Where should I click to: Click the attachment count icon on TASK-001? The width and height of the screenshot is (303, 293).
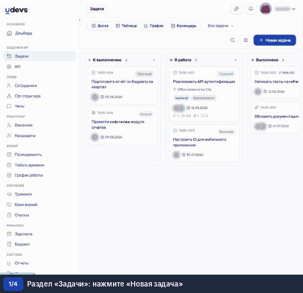[196, 116]
